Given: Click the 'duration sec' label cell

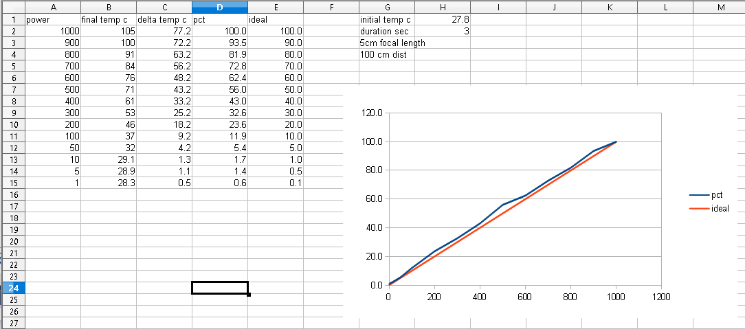Looking at the screenshot, I should tap(387, 32).
